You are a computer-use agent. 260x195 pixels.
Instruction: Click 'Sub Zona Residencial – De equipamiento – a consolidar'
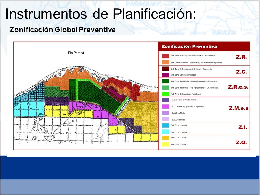194,82
